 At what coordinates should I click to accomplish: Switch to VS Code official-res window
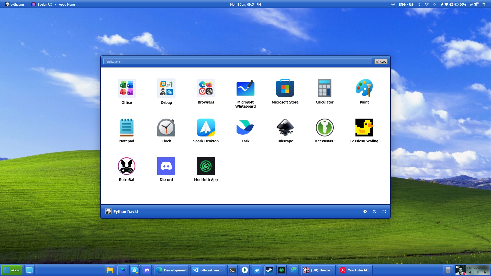tap(208, 270)
